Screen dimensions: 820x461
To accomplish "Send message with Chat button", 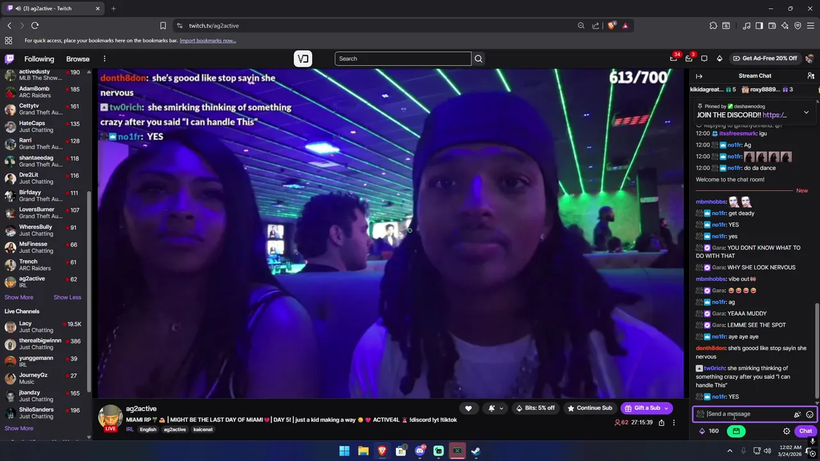I will (806, 432).
